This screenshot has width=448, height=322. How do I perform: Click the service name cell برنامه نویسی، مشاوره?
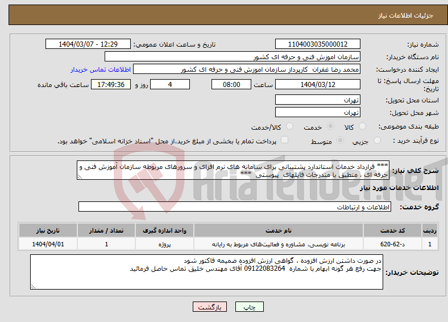pyautogui.click(x=278, y=244)
